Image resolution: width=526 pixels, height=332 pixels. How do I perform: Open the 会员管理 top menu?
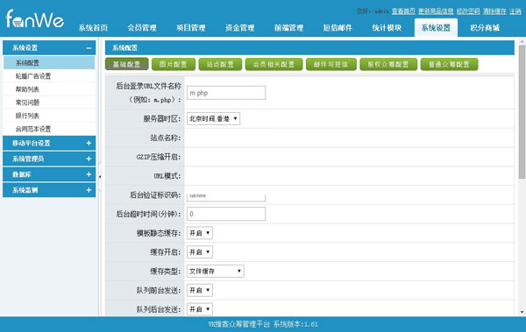(x=142, y=28)
